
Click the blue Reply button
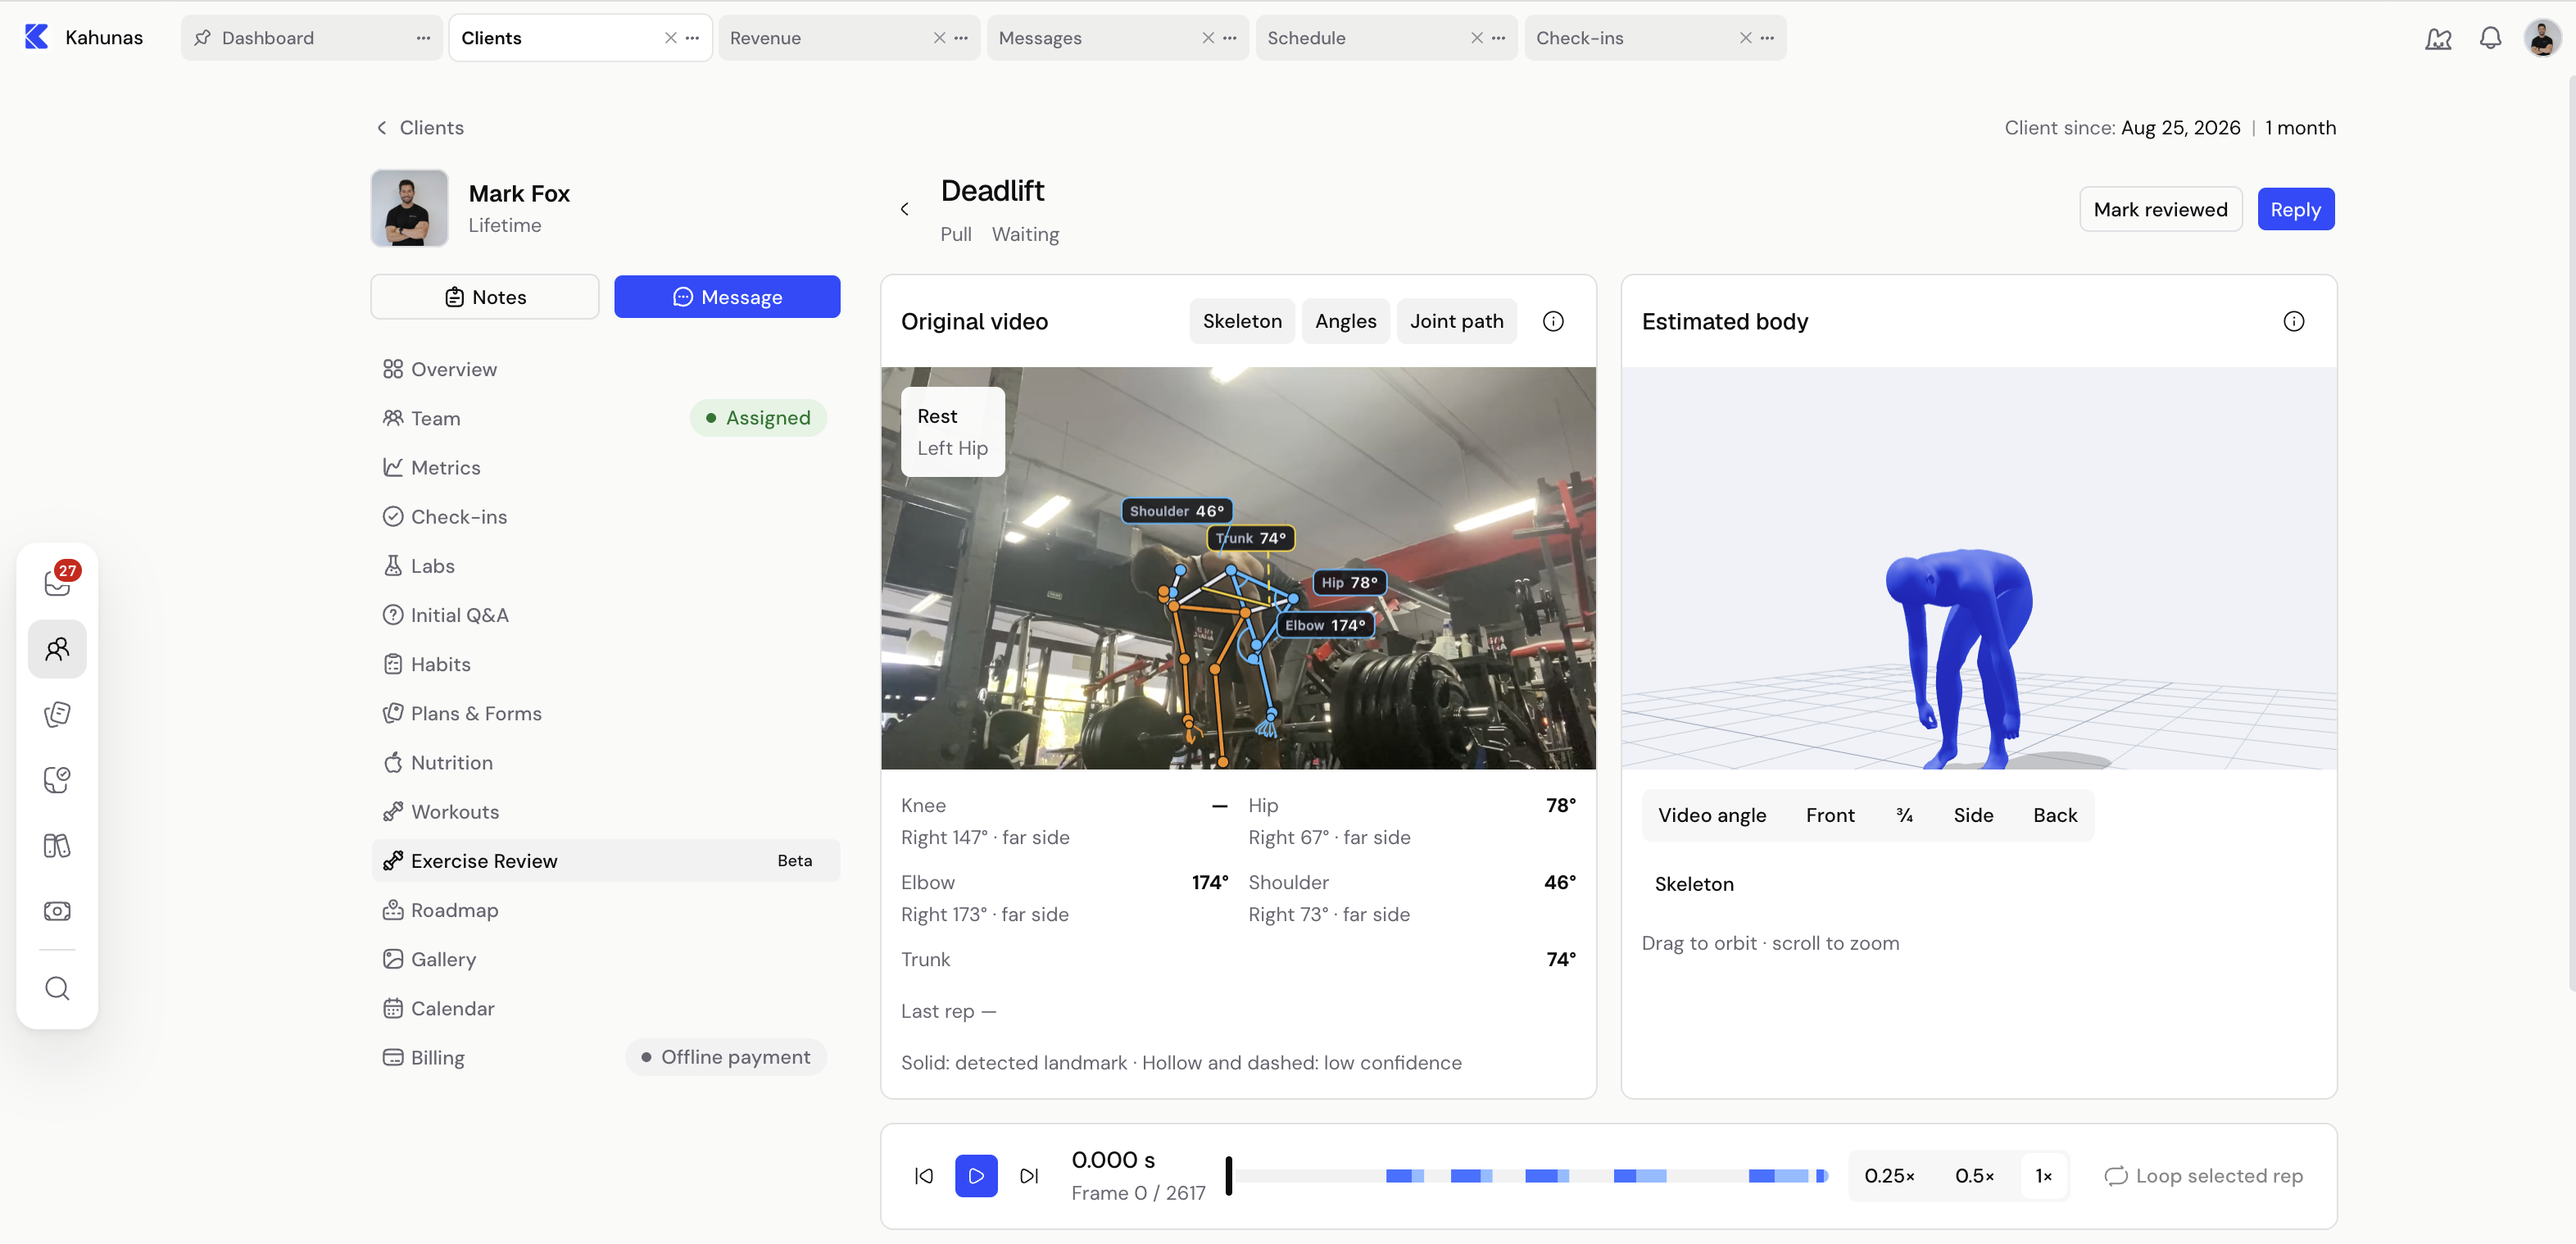2295,209
